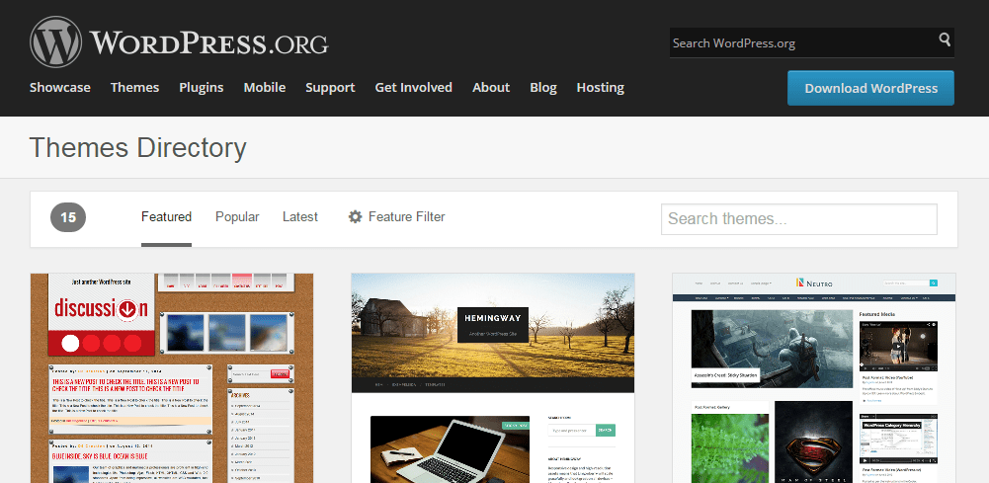
Task: Open the About page link
Action: (x=491, y=87)
